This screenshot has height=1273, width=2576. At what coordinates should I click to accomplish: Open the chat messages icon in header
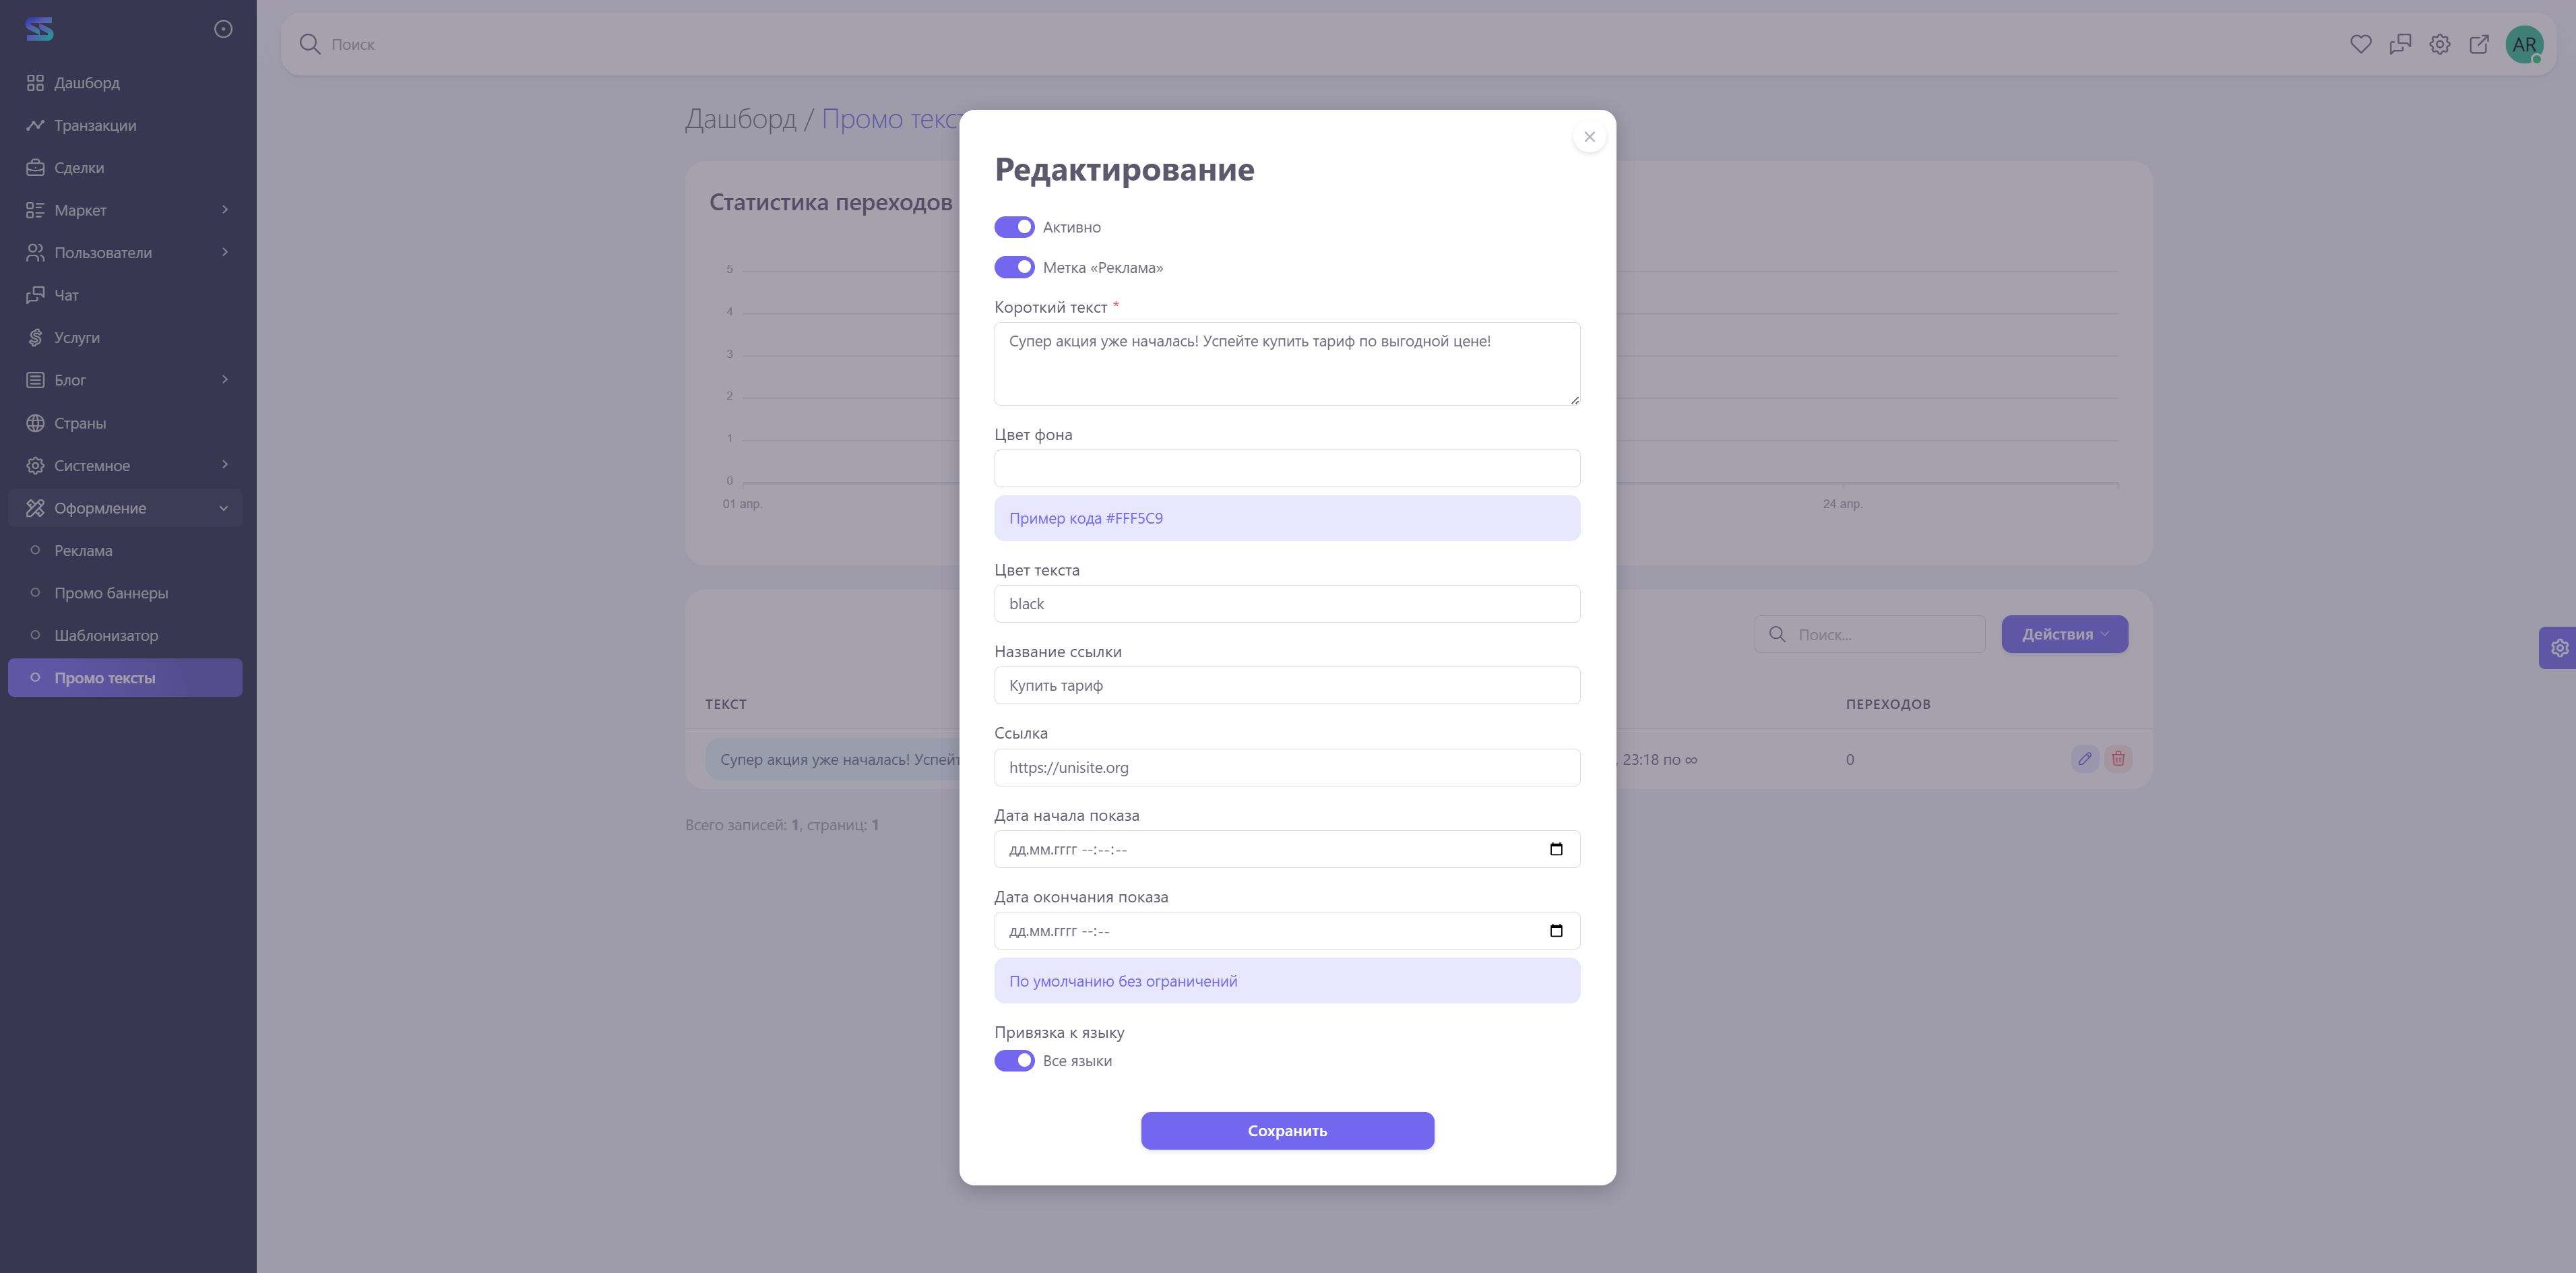coord(2400,44)
